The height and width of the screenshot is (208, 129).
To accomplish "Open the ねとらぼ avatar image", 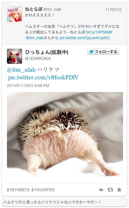I will tap(15, 14).
